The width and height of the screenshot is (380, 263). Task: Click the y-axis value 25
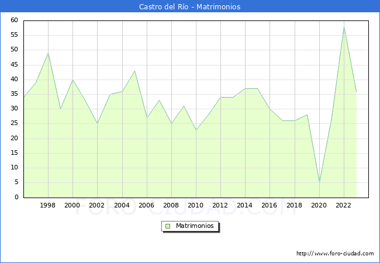pyautogui.click(x=15, y=123)
